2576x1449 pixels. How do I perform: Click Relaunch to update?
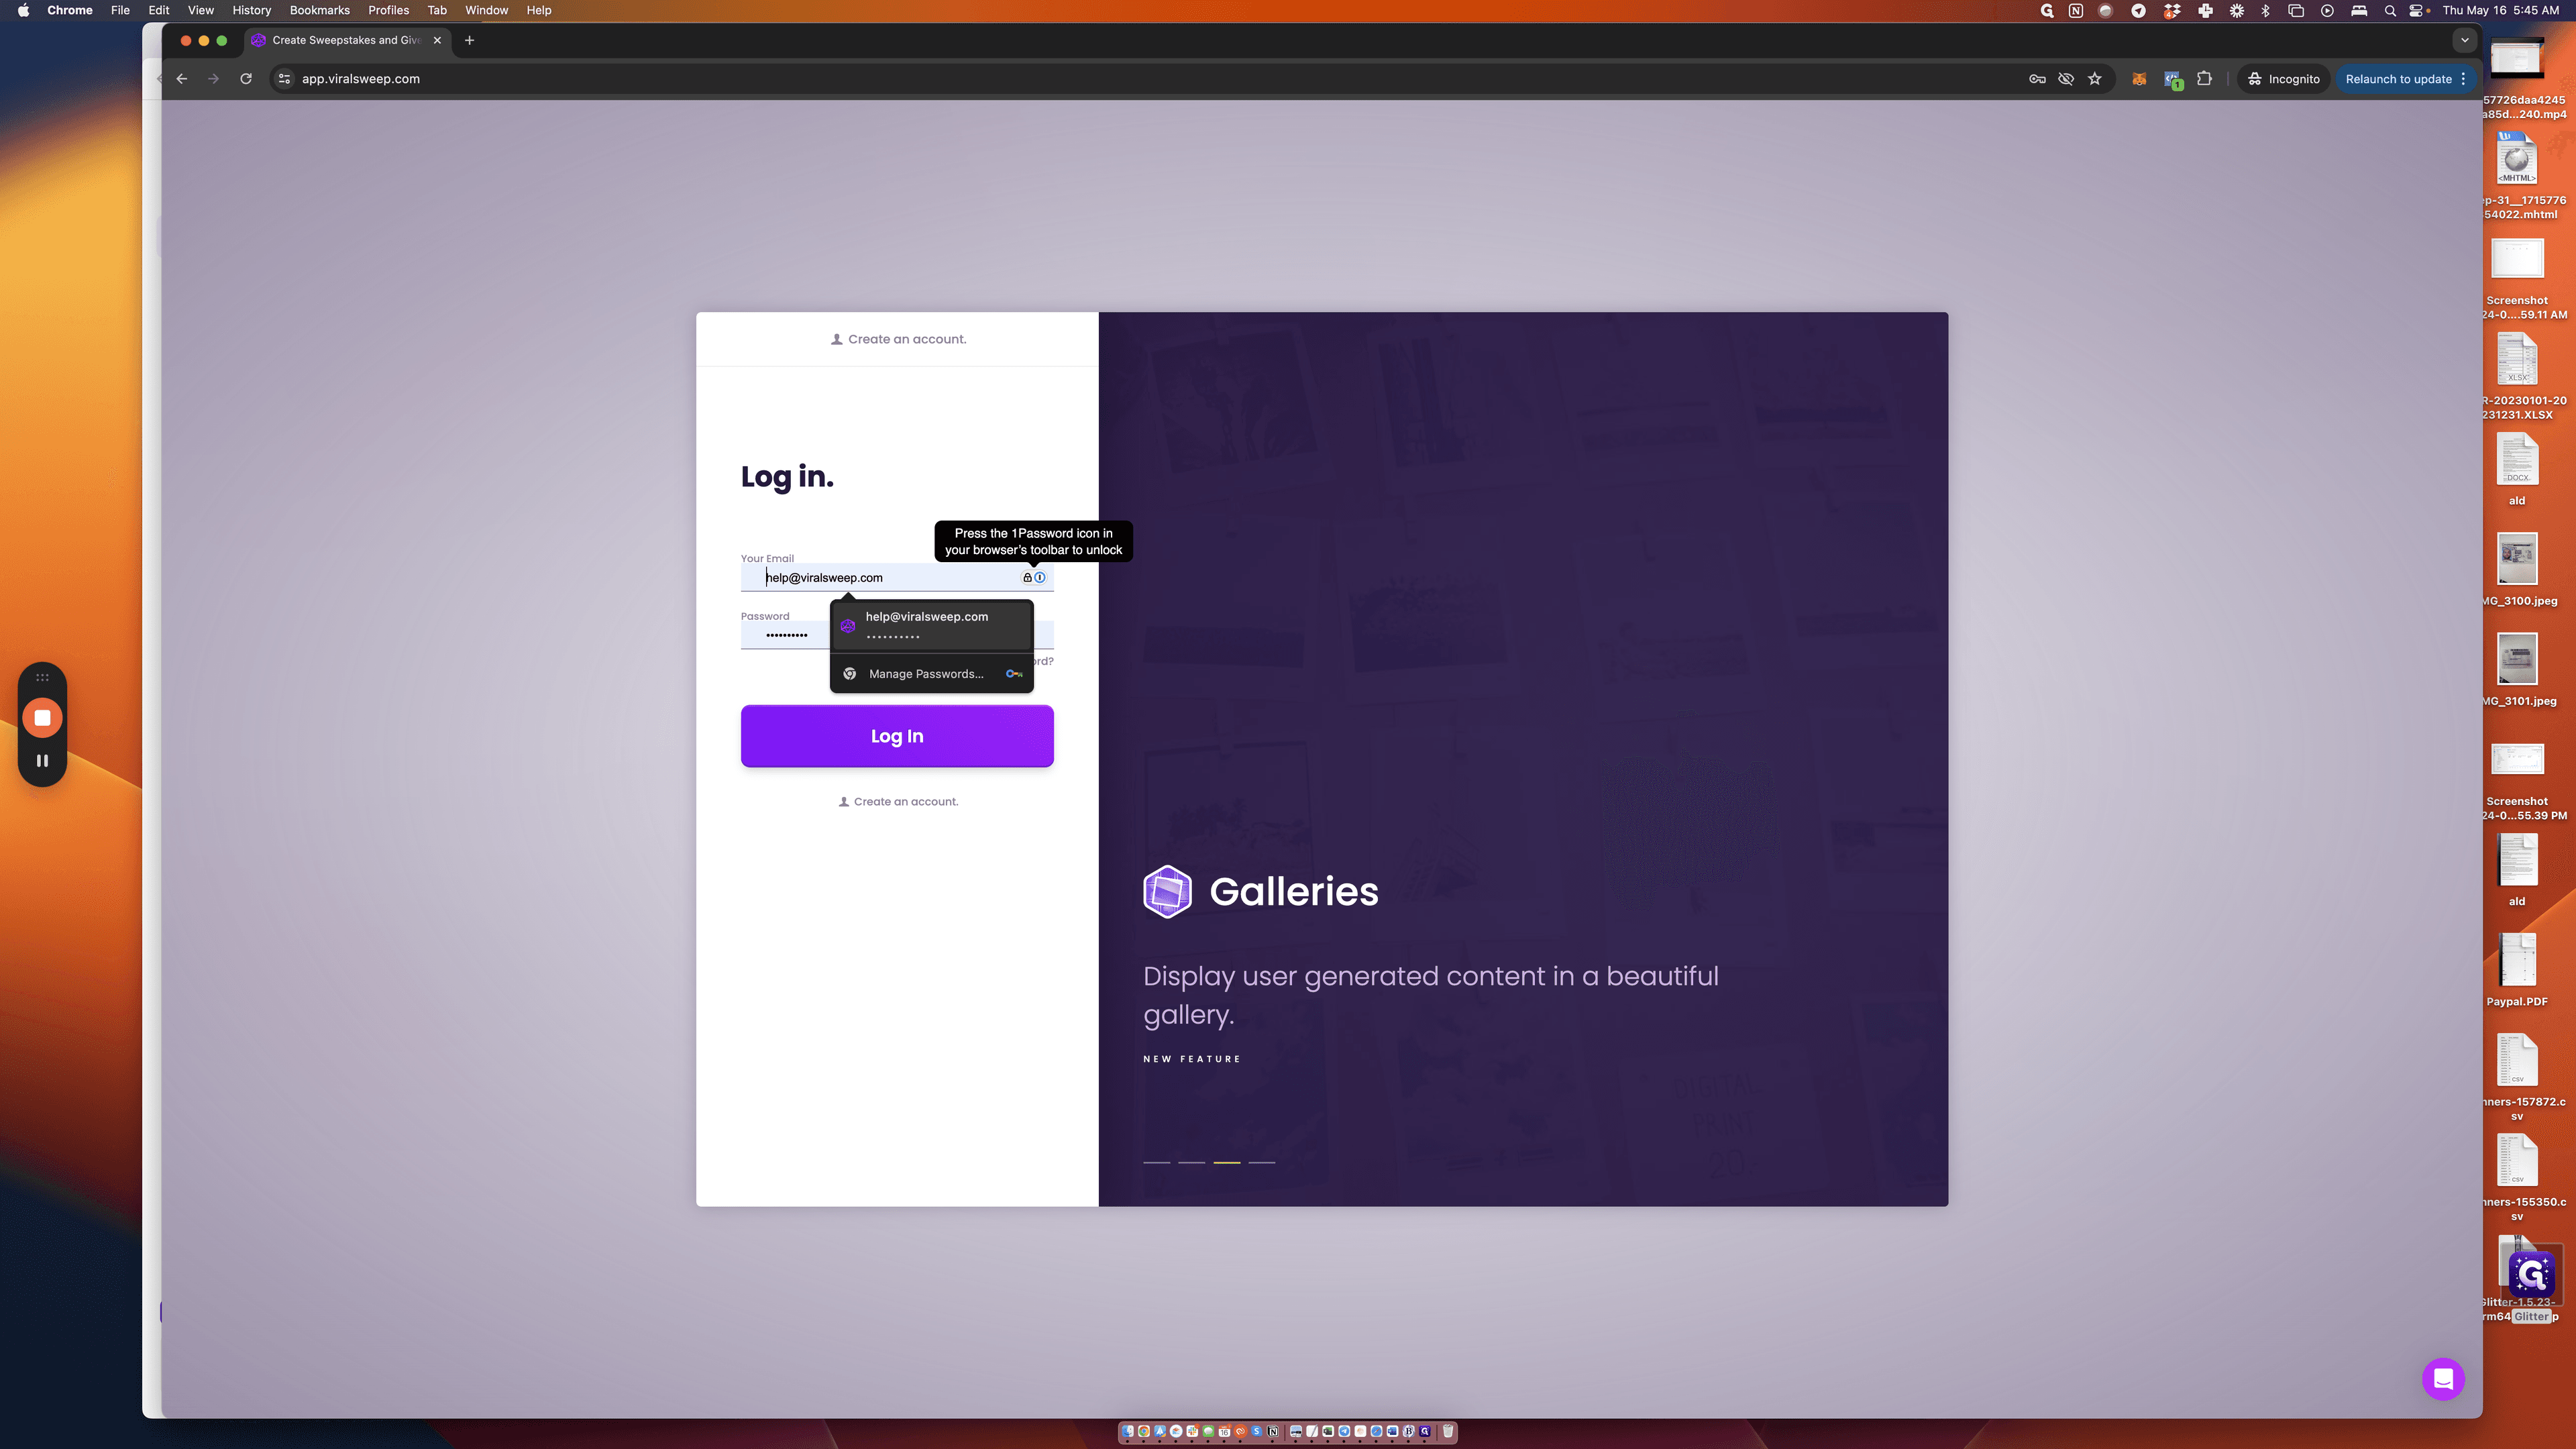2398,79
